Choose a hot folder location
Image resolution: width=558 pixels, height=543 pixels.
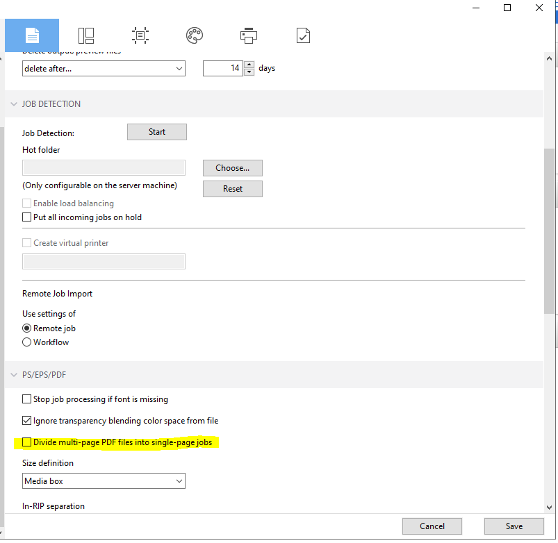coord(232,168)
